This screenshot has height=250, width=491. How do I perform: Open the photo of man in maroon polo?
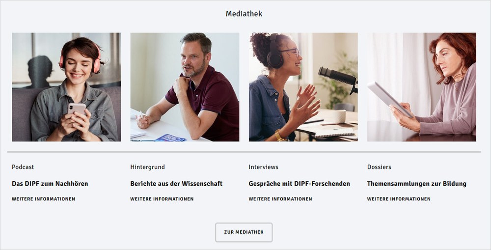(185, 87)
